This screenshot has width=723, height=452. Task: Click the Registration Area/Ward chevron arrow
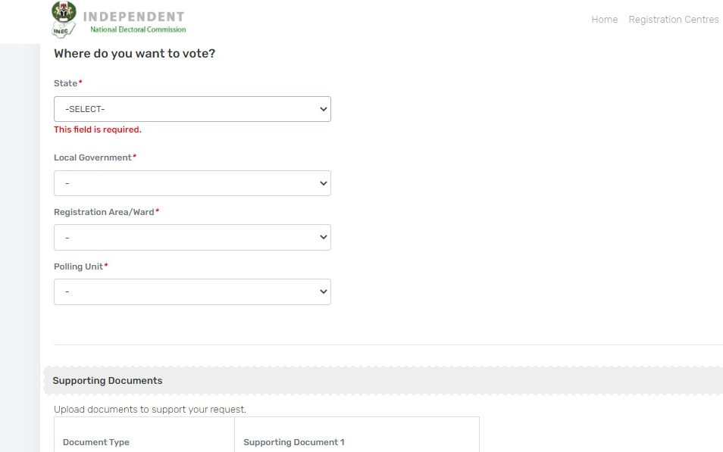tap(324, 237)
